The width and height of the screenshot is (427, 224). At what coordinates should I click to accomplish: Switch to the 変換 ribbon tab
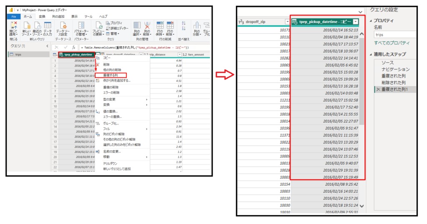[x=42, y=16]
